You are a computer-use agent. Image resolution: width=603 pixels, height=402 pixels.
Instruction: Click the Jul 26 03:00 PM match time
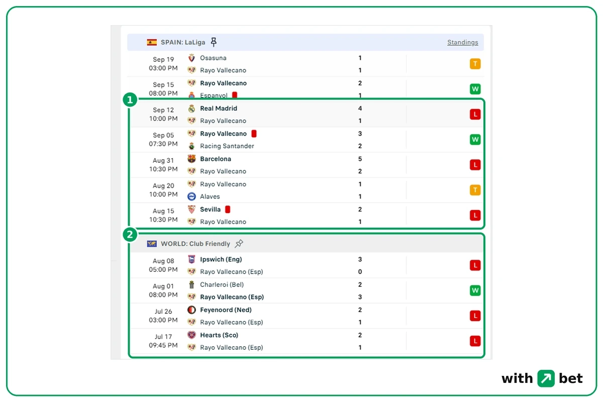[163, 316]
